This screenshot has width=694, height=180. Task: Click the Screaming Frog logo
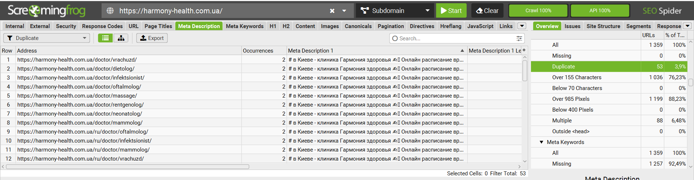point(46,11)
